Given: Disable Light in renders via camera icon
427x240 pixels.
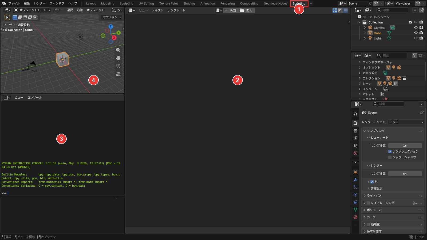Looking at the screenshot, I should pos(421,38).
